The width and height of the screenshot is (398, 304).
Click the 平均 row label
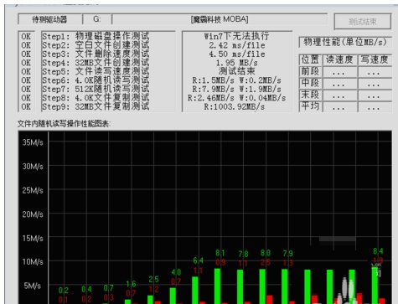click(x=310, y=106)
